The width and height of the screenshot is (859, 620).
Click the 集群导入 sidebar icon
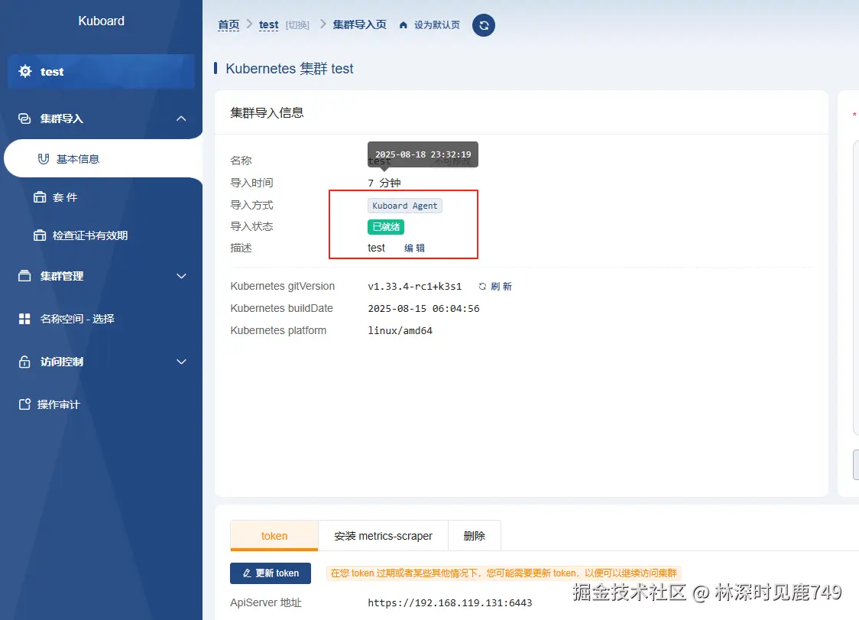pos(24,118)
